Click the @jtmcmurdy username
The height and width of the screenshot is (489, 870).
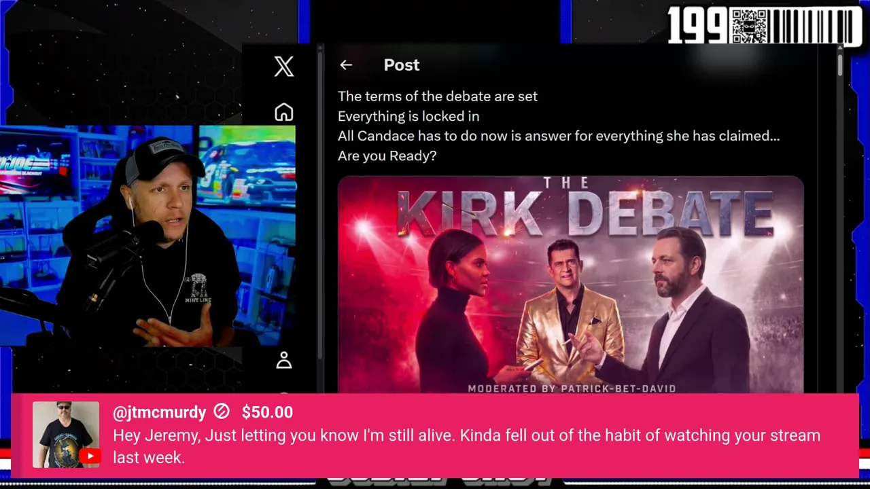pos(159,412)
